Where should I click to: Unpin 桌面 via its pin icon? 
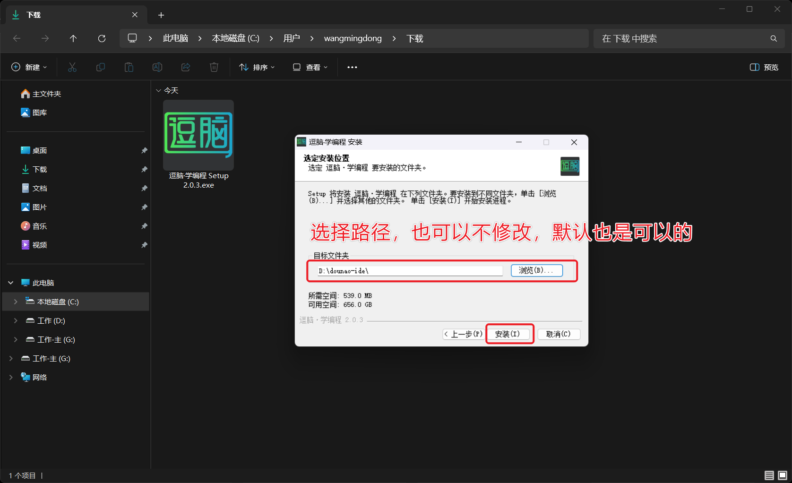pyautogui.click(x=144, y=150)
